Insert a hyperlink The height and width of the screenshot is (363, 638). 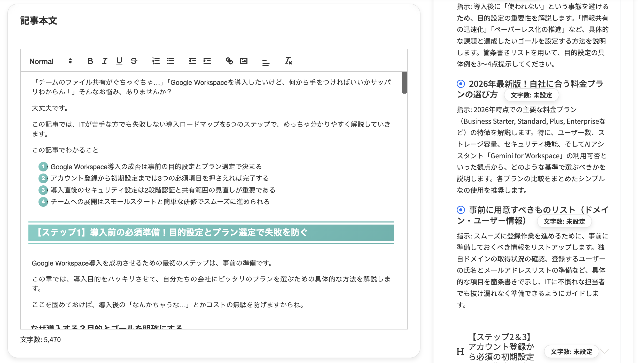tap(229, 61)
